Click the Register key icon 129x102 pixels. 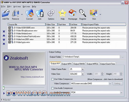[83, 13]
